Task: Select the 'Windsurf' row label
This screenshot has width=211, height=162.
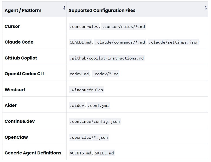Action: point(15,90)
